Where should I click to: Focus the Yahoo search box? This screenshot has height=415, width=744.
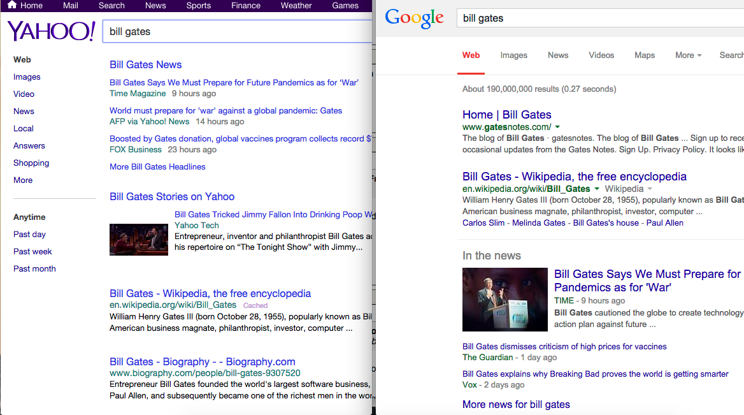238,31
